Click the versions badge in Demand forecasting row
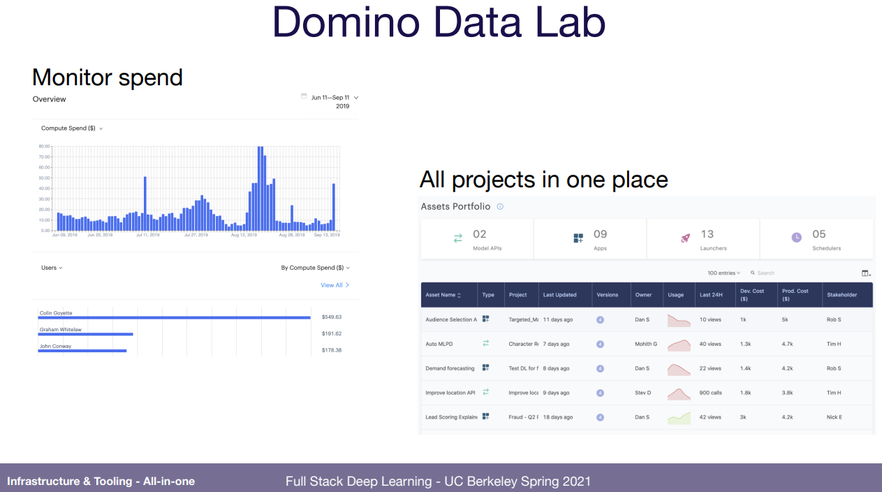Image resolution: width=882 pixels, height=492 pixels. (600, 368)
